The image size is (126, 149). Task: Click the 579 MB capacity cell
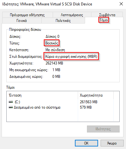pos(86,107)
